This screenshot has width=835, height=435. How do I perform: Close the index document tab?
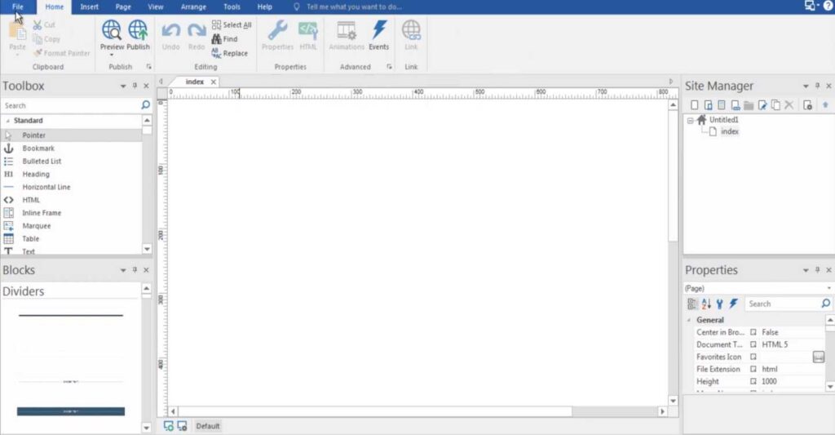(213, 82)
